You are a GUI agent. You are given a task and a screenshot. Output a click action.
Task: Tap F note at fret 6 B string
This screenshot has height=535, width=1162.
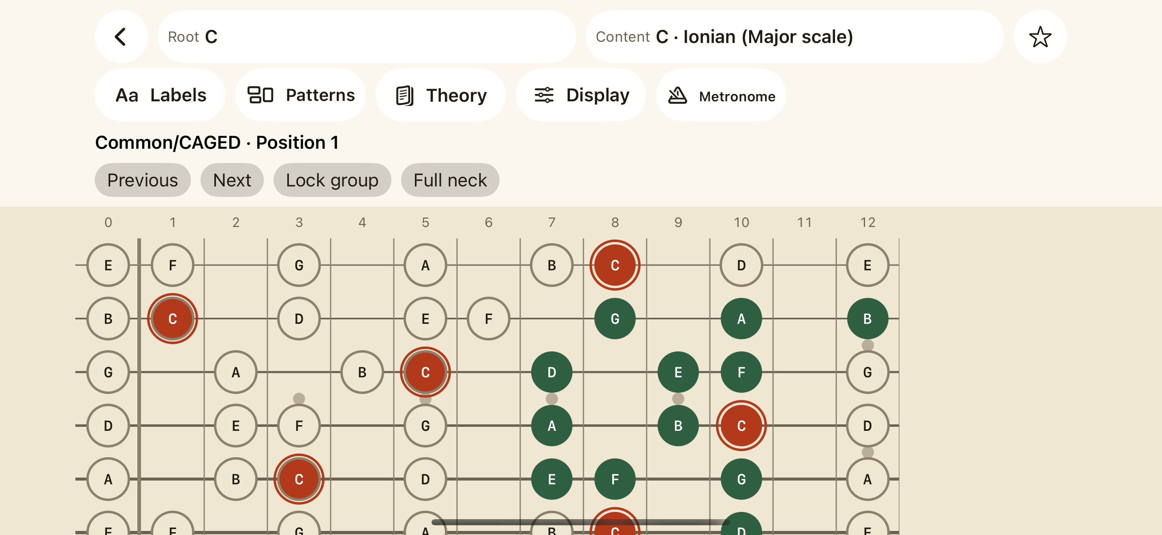[488, 319]
